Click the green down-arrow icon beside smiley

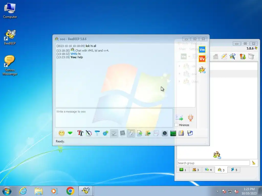click(x=70, y=133)
